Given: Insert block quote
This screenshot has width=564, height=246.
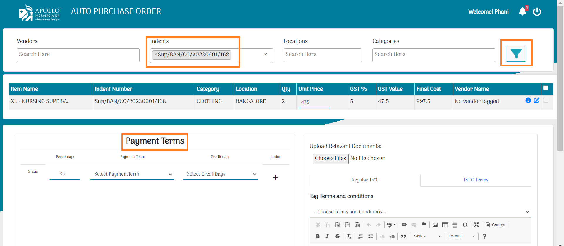Looking at the screenshot, I should [x=403, y=236].
